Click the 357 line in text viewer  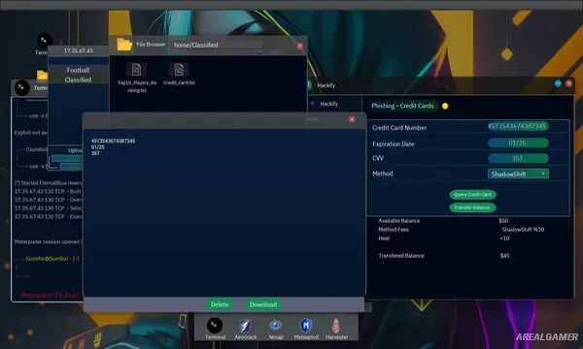95,153
